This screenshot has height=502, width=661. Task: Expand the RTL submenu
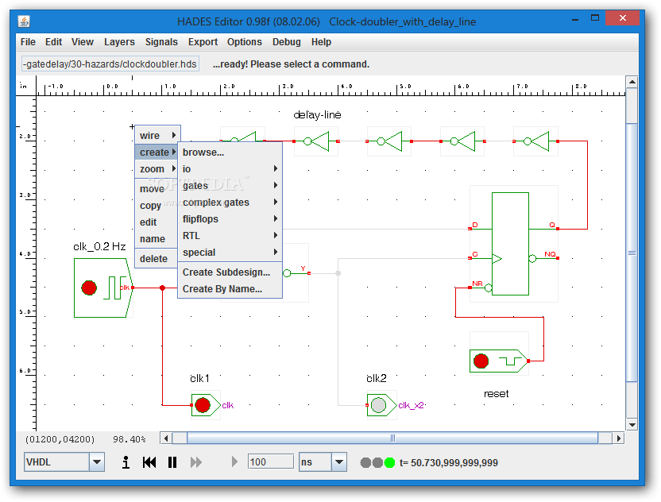click(x=230, y=236)
